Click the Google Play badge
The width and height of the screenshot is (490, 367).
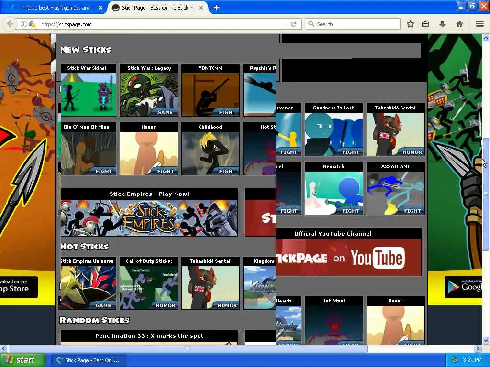pyautogui.click(x=463, y=287)
